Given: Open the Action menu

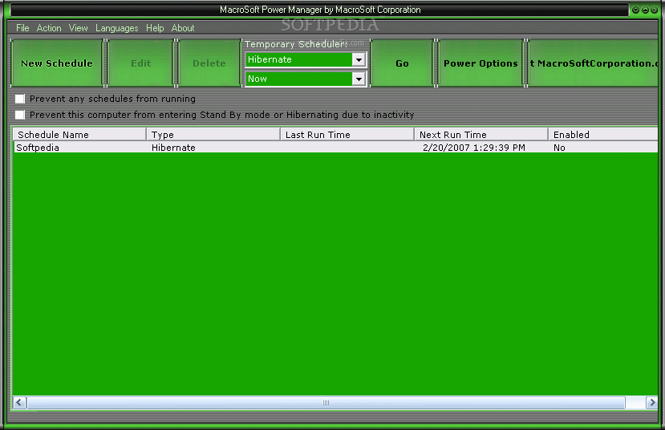Looking at the screenshot, I should click(x=49, y=28).
